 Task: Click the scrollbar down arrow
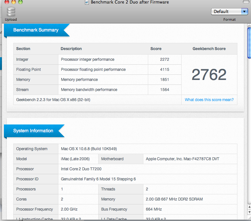249,212
